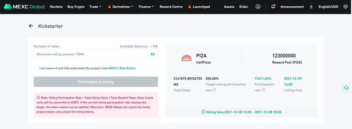Screen dimensions: 352x129
Task: Click All to use full balance
Action: tap(153, 54)
